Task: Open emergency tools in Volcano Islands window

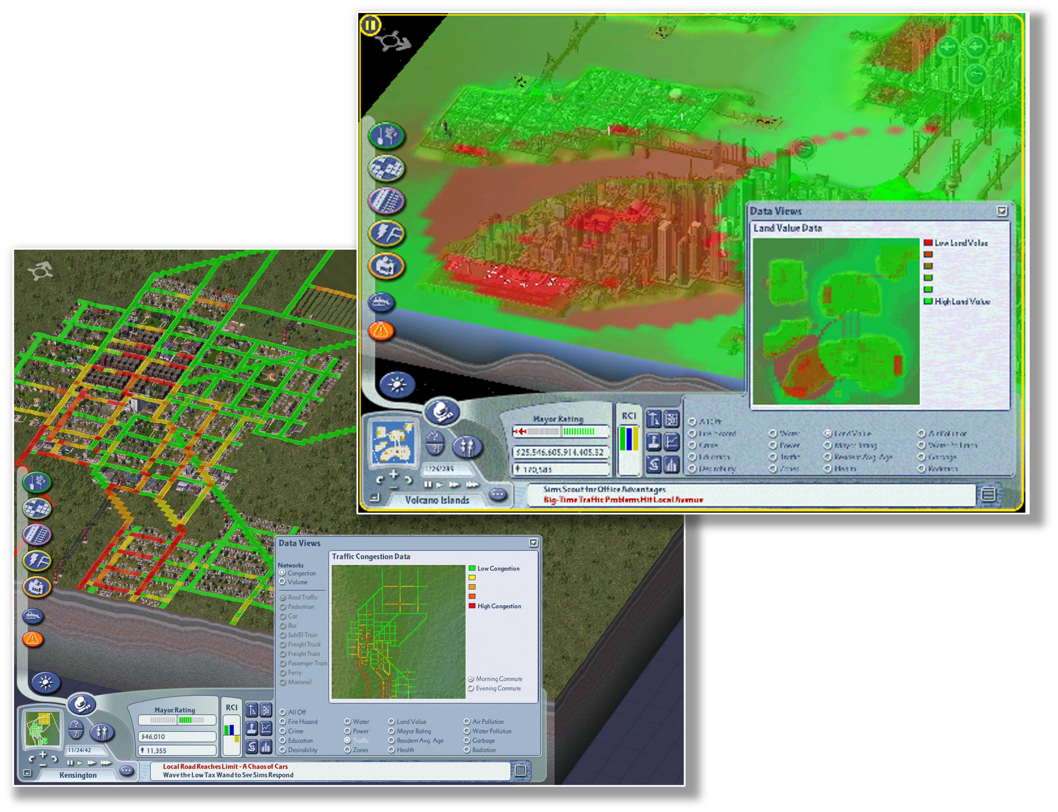Action: tap(382, 331)
